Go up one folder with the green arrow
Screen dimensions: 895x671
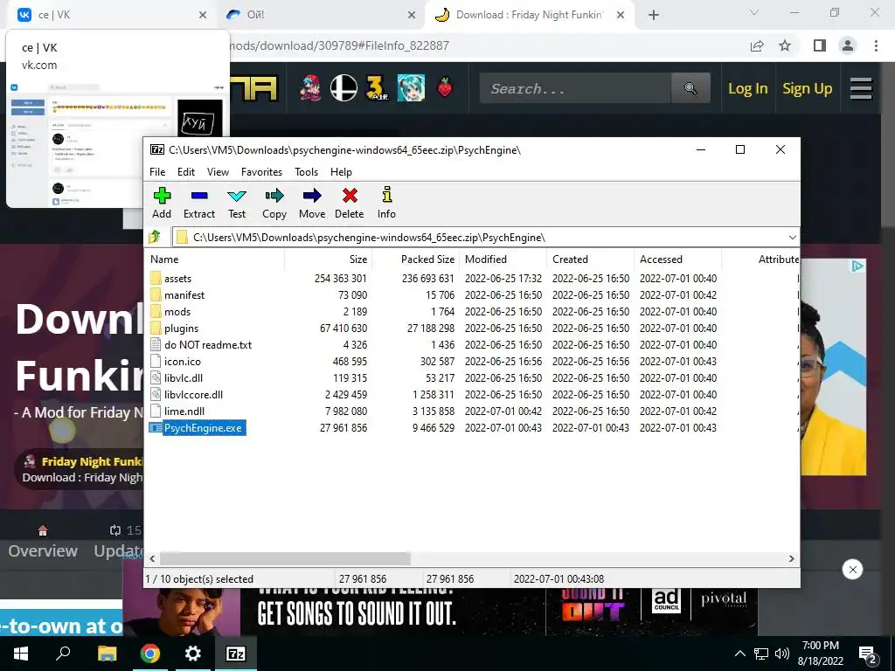click(x=155, y=237)
